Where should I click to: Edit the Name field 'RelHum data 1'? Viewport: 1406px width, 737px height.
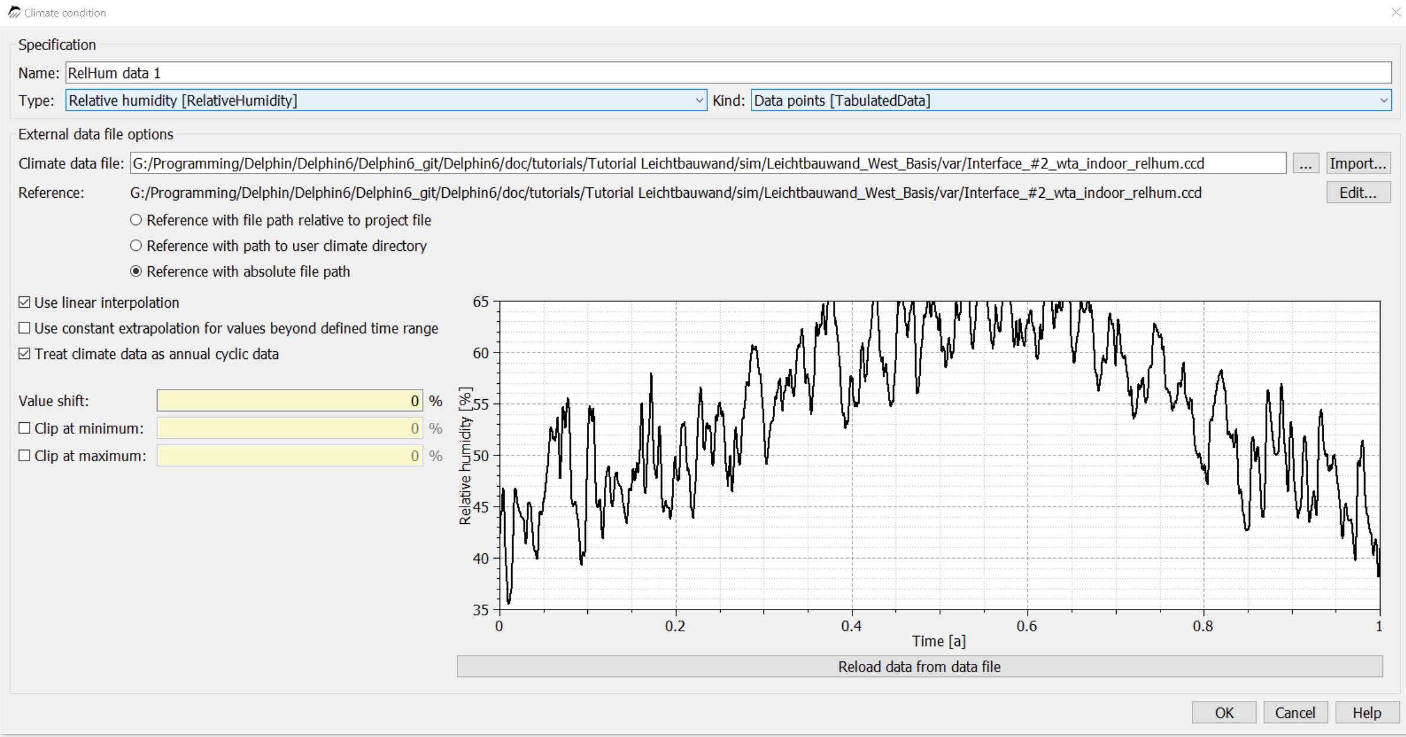pos(728,73)
